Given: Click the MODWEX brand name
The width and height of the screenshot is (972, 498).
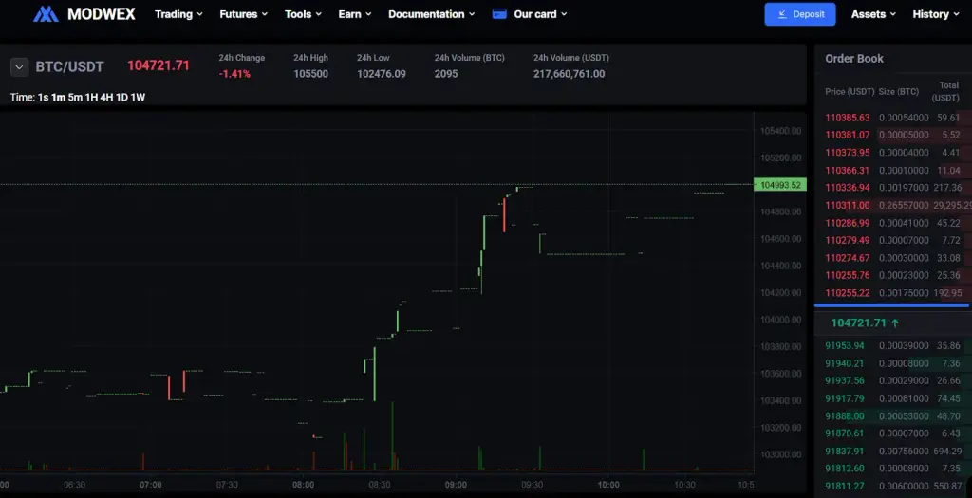Looking at the screenshot, I should 101,14.
